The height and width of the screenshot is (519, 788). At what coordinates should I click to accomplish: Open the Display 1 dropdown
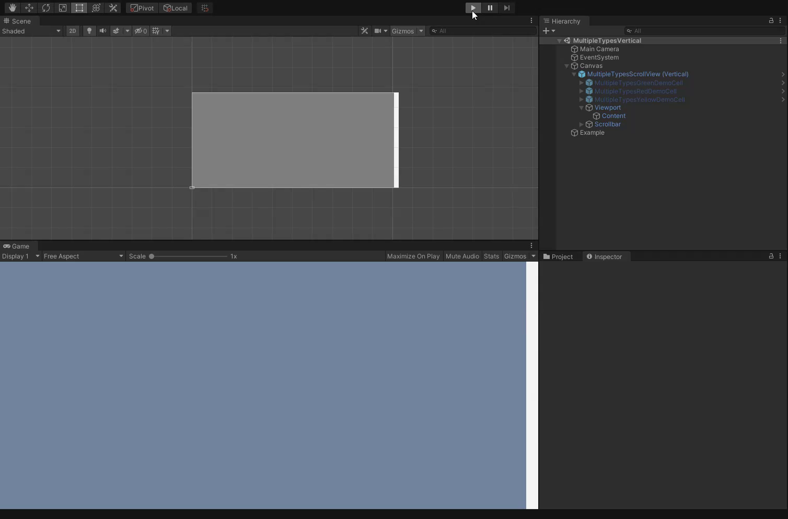coord(21,256)
